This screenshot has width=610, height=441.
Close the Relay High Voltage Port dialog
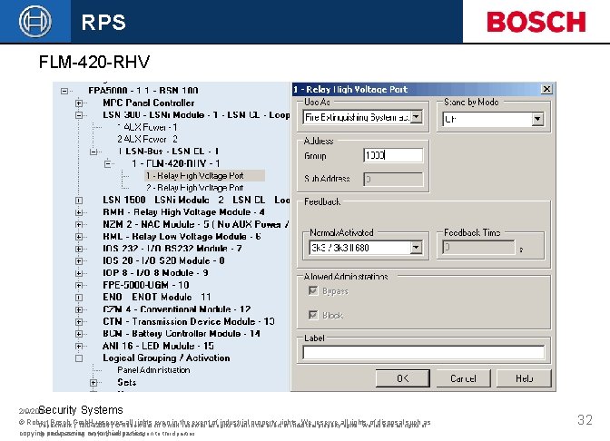click(x=546, y=89)
